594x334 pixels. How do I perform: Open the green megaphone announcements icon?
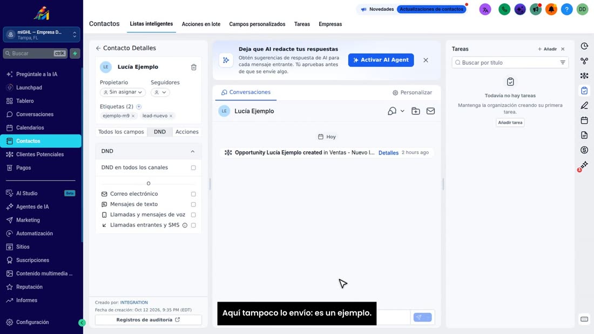[536, 10]
